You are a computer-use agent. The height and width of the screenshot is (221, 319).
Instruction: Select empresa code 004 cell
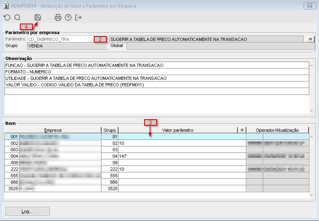click(x=12, y=156)
